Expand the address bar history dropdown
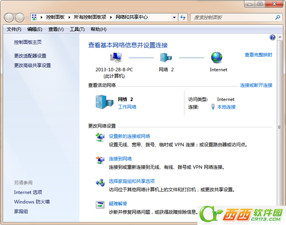The width and height of the screenshot is (286, 225). (x=174, y=18)
